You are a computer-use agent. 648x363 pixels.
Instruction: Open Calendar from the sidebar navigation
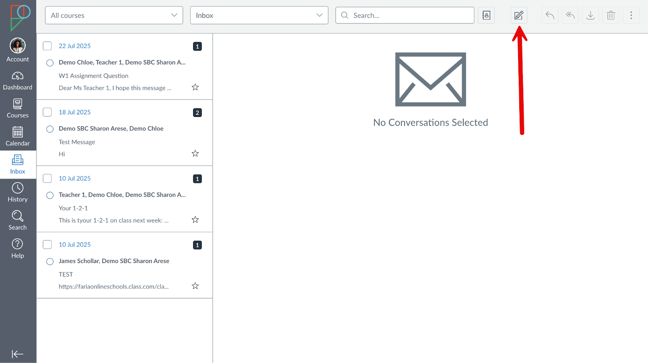point(18,137)
